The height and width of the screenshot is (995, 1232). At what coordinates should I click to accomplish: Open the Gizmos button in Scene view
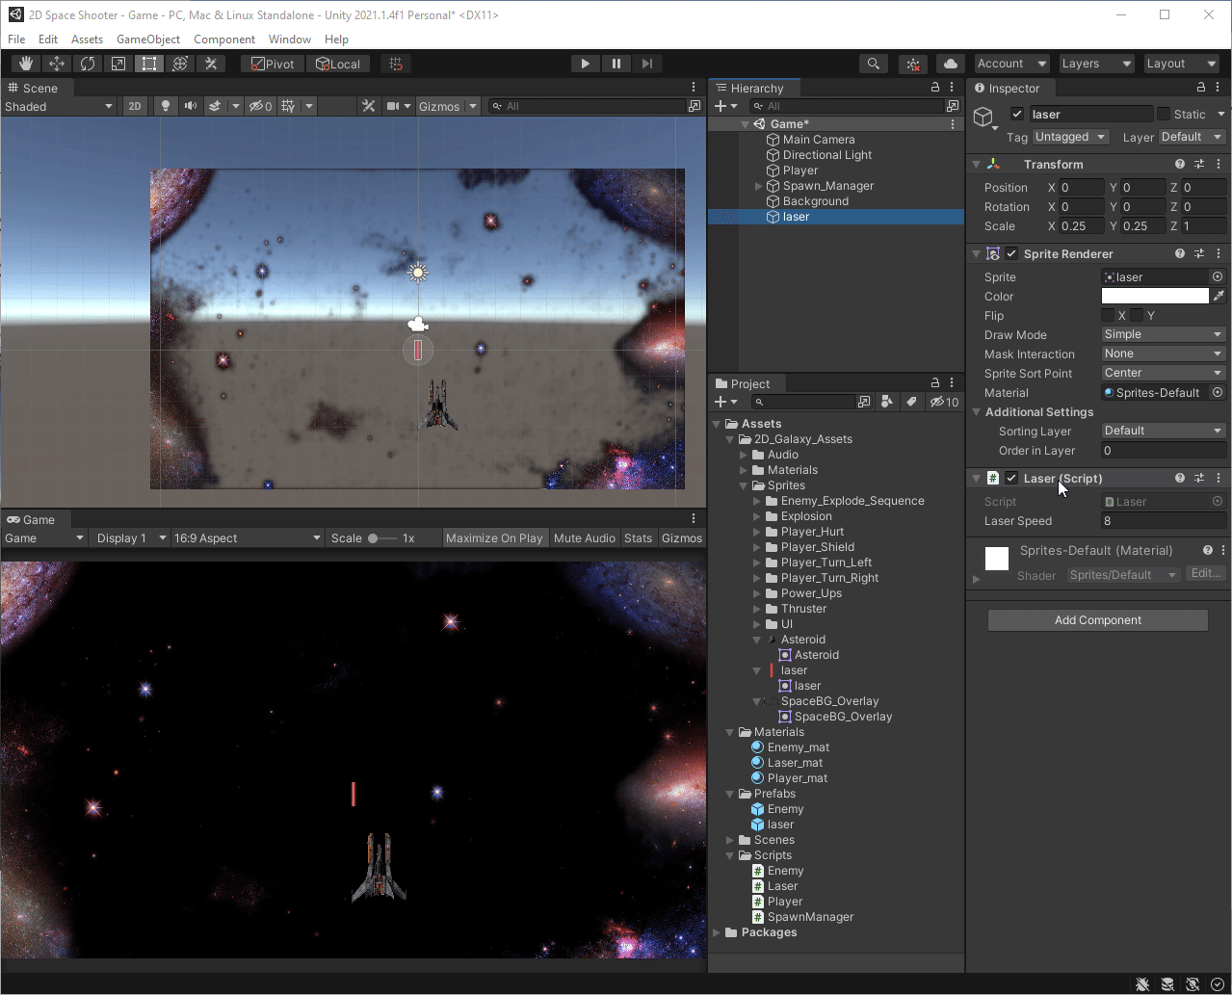(x=439, y=106)
